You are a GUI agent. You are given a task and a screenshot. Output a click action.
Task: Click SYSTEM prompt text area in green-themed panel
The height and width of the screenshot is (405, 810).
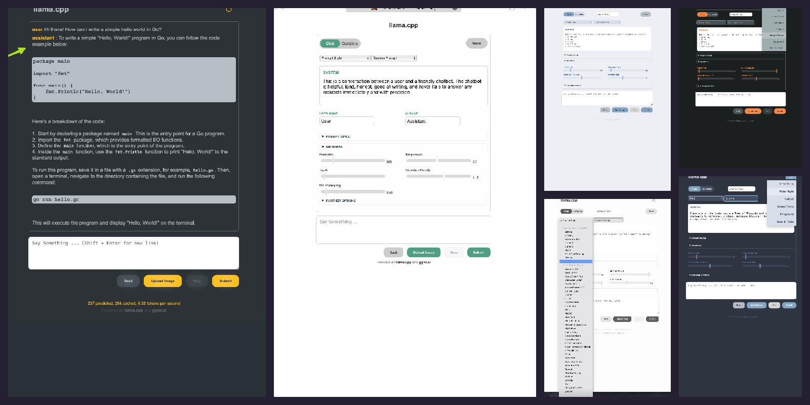pyautogui.click(x=403, y=86)
